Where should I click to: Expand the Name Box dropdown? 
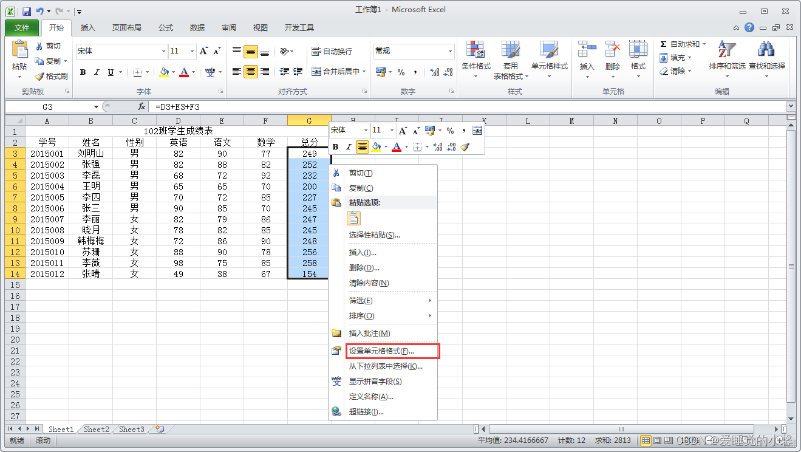(x=96, y=106)
